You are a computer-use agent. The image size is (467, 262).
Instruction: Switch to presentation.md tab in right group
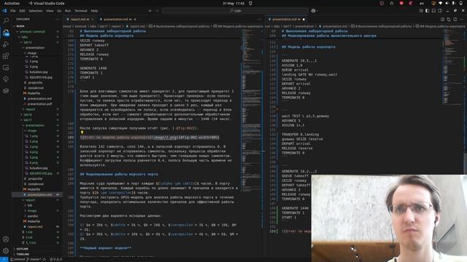click(286, 20)
